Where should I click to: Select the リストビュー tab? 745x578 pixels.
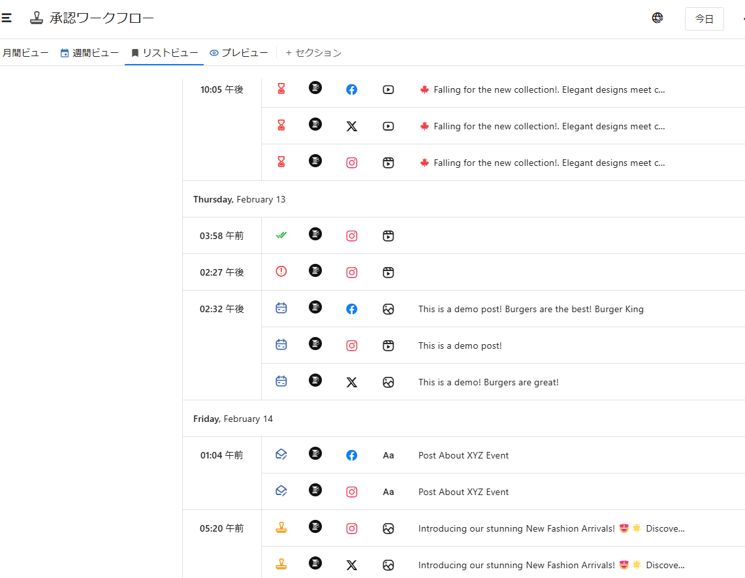[165, 53]
